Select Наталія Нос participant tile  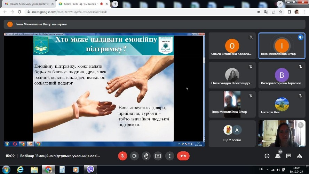[282, 104]
